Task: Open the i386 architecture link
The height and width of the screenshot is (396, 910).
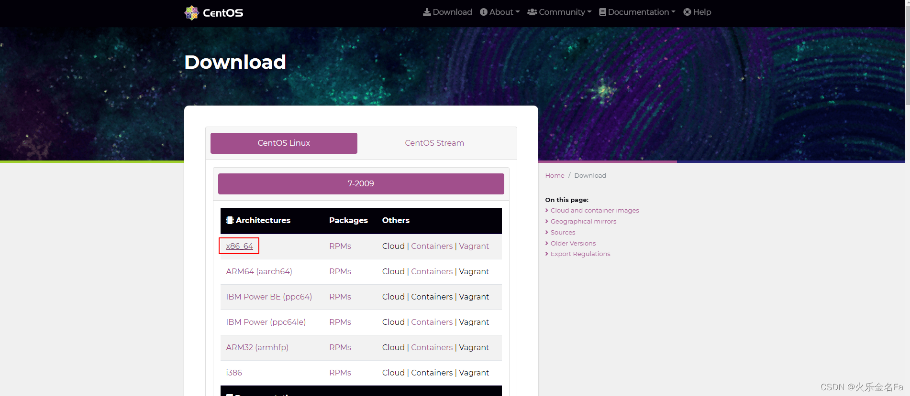Action: [234, 373]
